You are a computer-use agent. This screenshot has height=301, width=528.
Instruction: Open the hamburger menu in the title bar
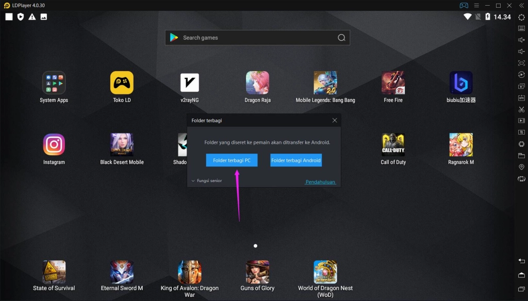476,5
